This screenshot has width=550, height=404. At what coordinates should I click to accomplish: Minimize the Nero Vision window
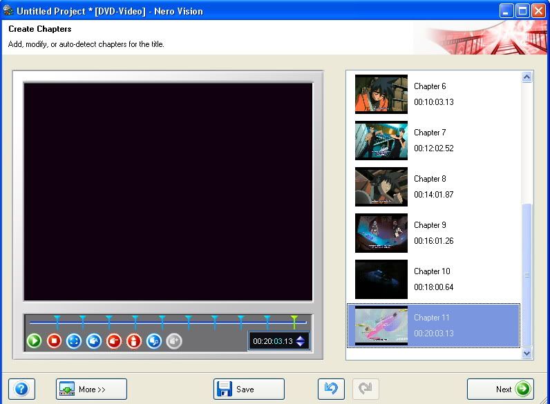click(x=506, y=11)
